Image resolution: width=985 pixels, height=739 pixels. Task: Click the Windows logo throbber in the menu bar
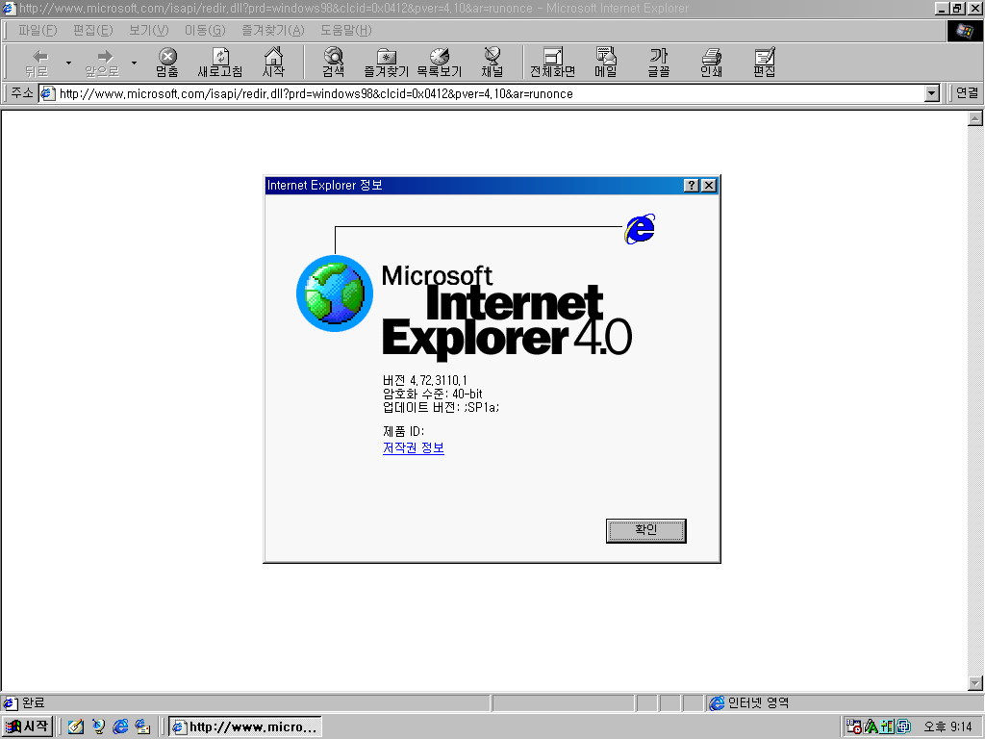click(x=964, y=31)
